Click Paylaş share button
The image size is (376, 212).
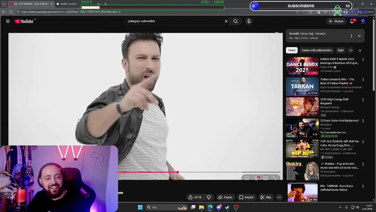pos(225,197)
